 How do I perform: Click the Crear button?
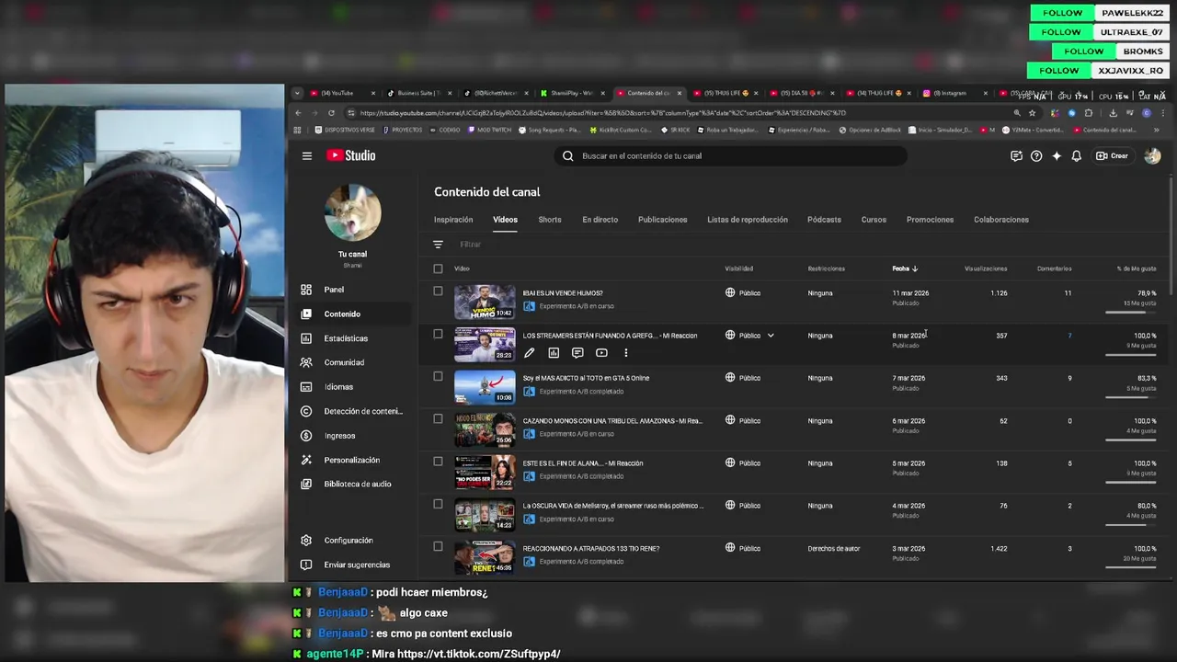pyautogui.click(x=1112, y=156)
